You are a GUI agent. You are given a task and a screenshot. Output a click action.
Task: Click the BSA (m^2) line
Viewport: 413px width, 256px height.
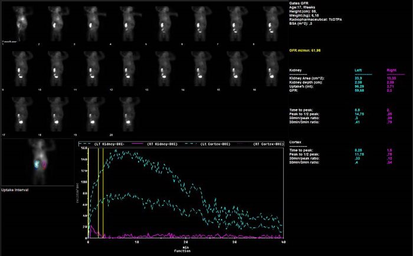(x=301, y=24)
